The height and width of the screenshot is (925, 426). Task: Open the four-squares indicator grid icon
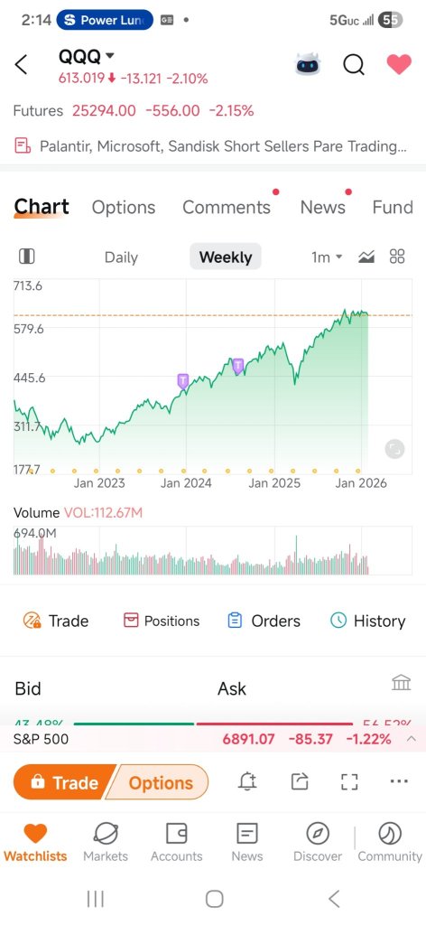[x=397, y=257]
